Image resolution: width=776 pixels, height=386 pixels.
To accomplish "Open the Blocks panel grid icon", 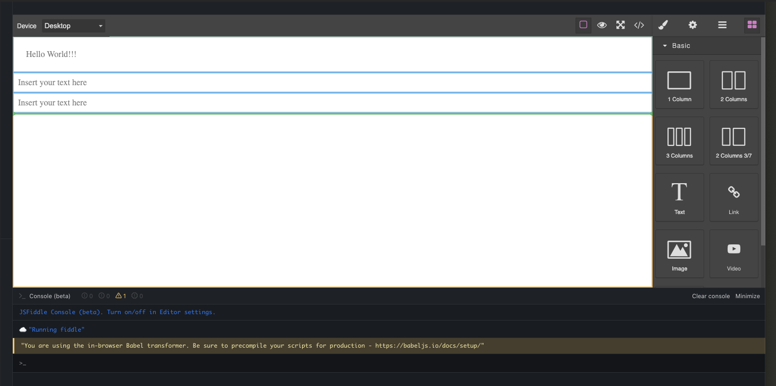I will 752,24.
